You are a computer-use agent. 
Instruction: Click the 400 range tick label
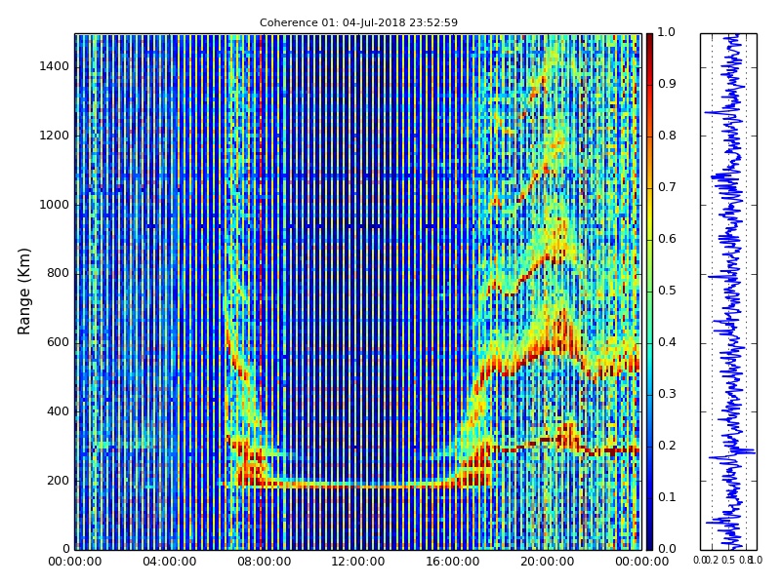pos(58,411)
